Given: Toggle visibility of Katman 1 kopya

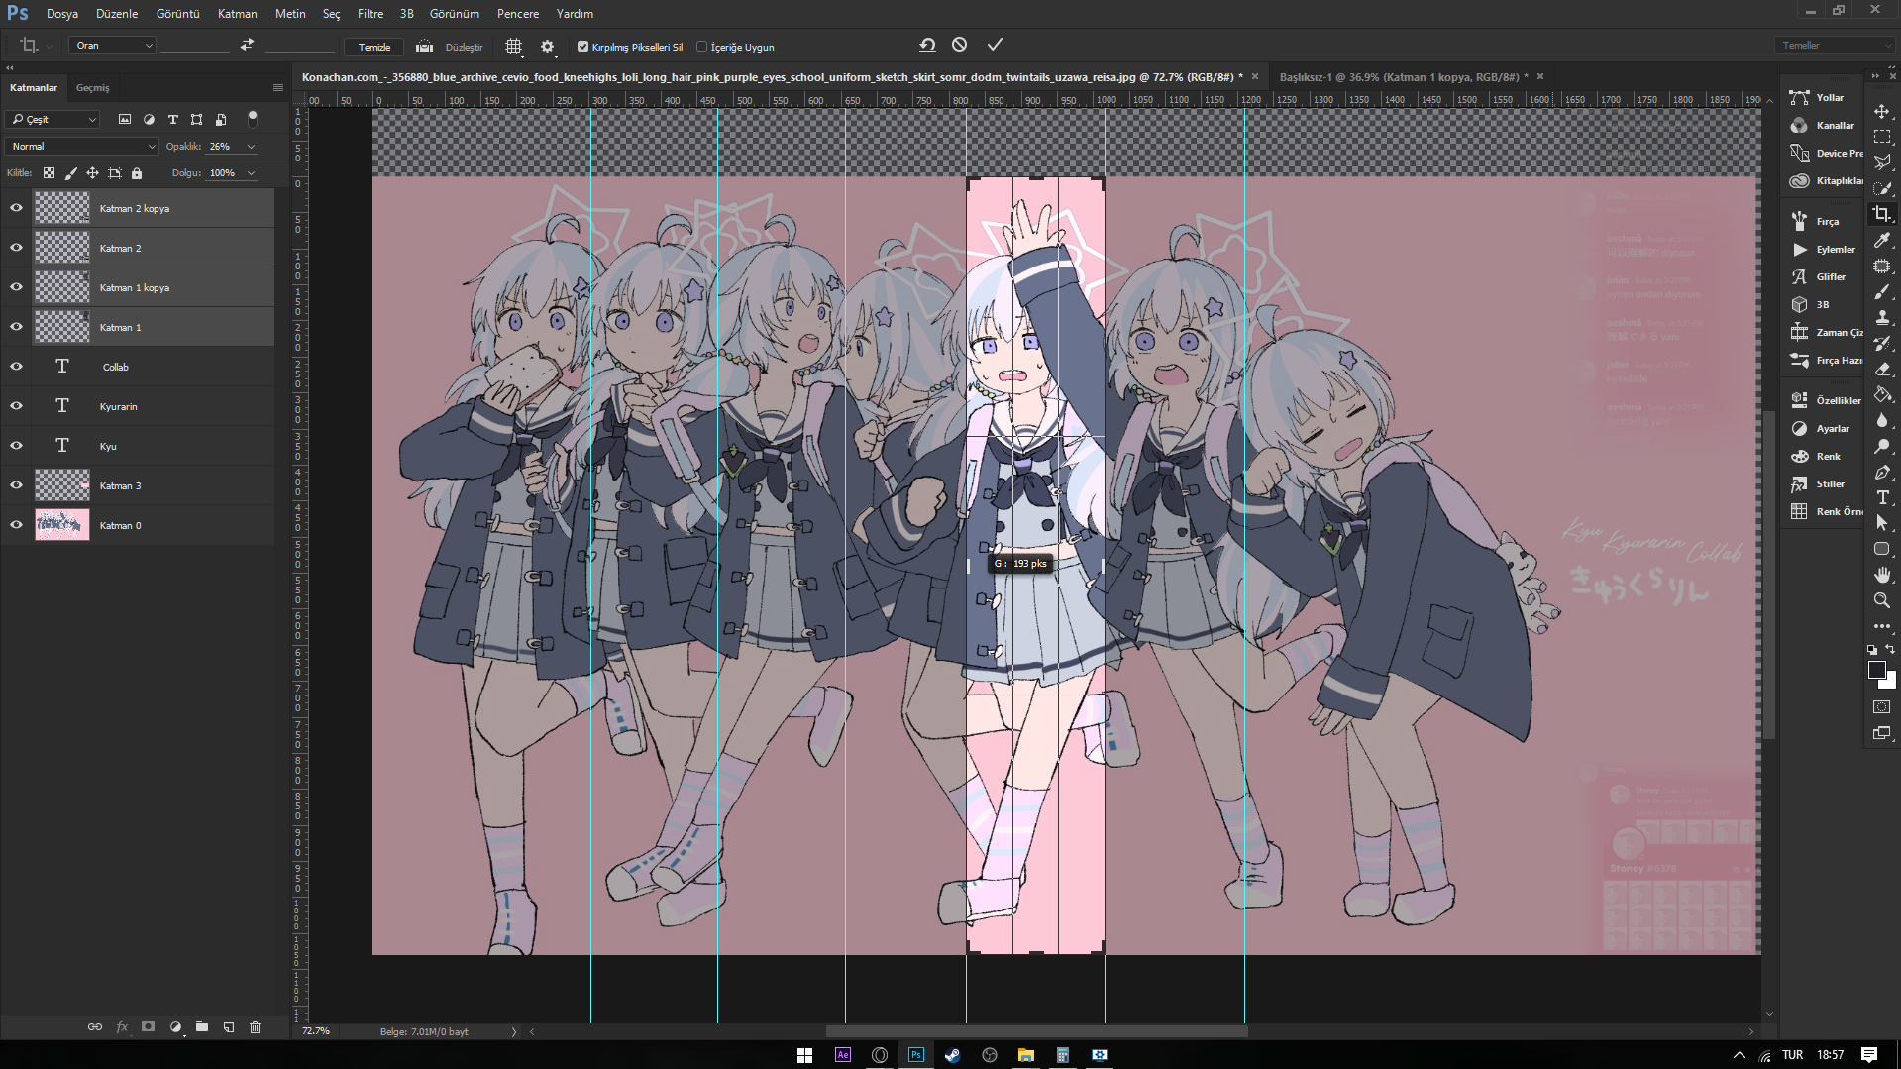Looking at the screenshot, I should pyautogui.click(x=16, y=287).
